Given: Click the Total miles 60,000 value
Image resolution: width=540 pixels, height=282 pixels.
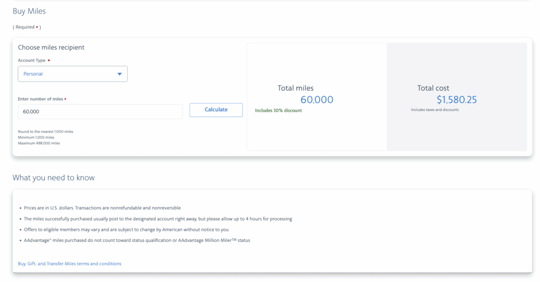Looking at the screenshot, I should (x=316, y=100).
